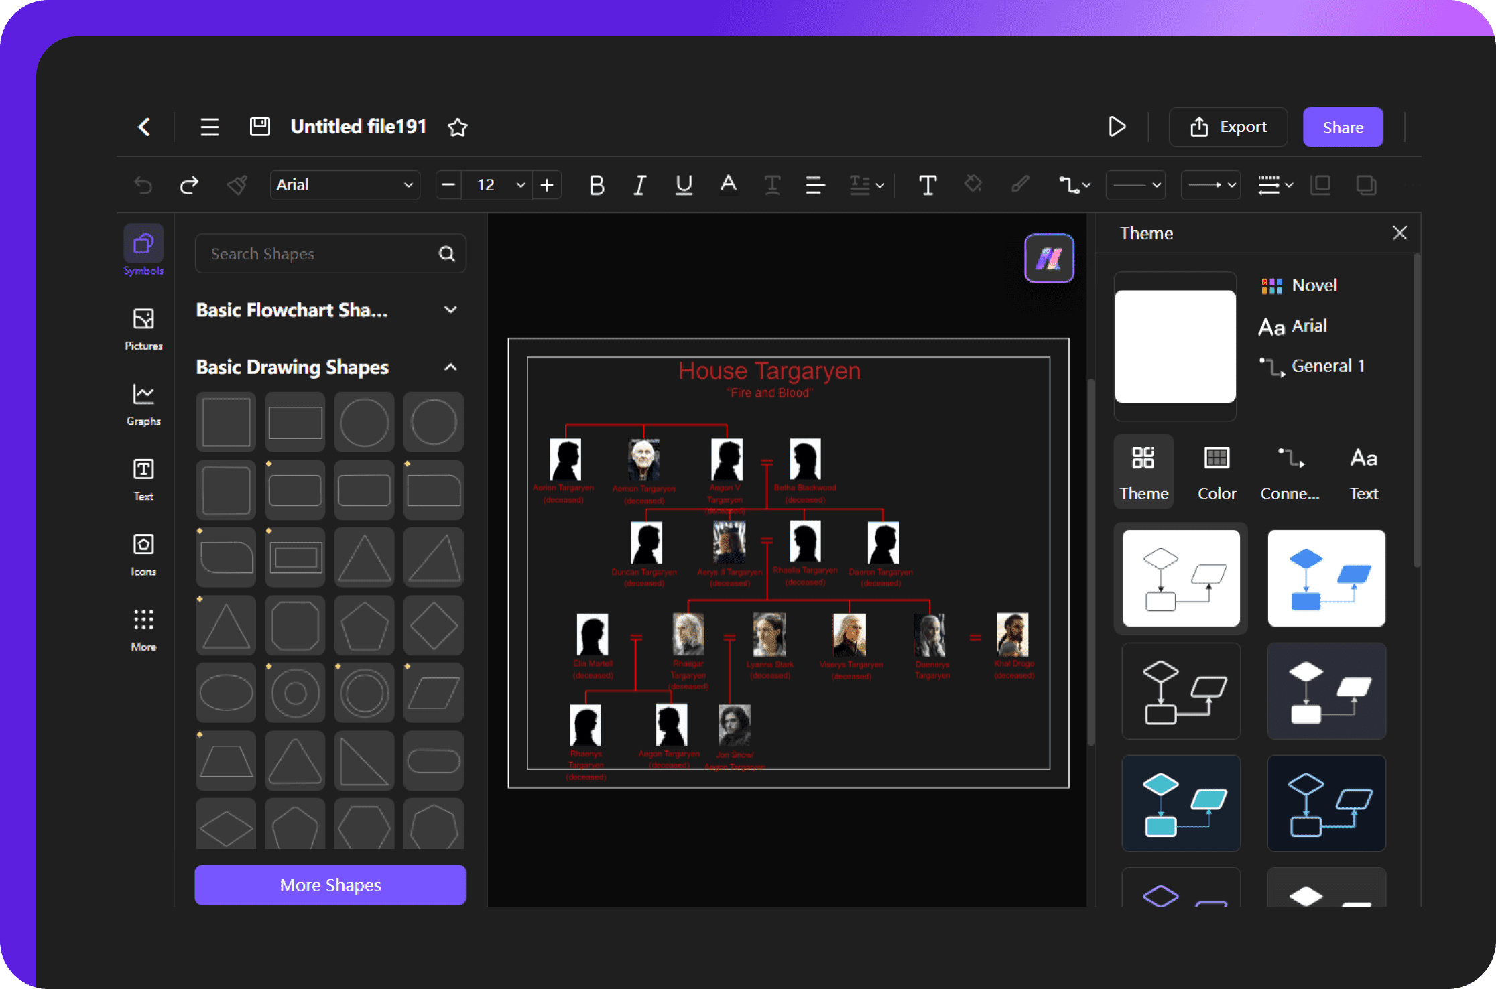The height and width of the screenshot is (989, 1496).
Task: Select the ellipse shape
Action: pyautogui.click(x=226, y=693)
